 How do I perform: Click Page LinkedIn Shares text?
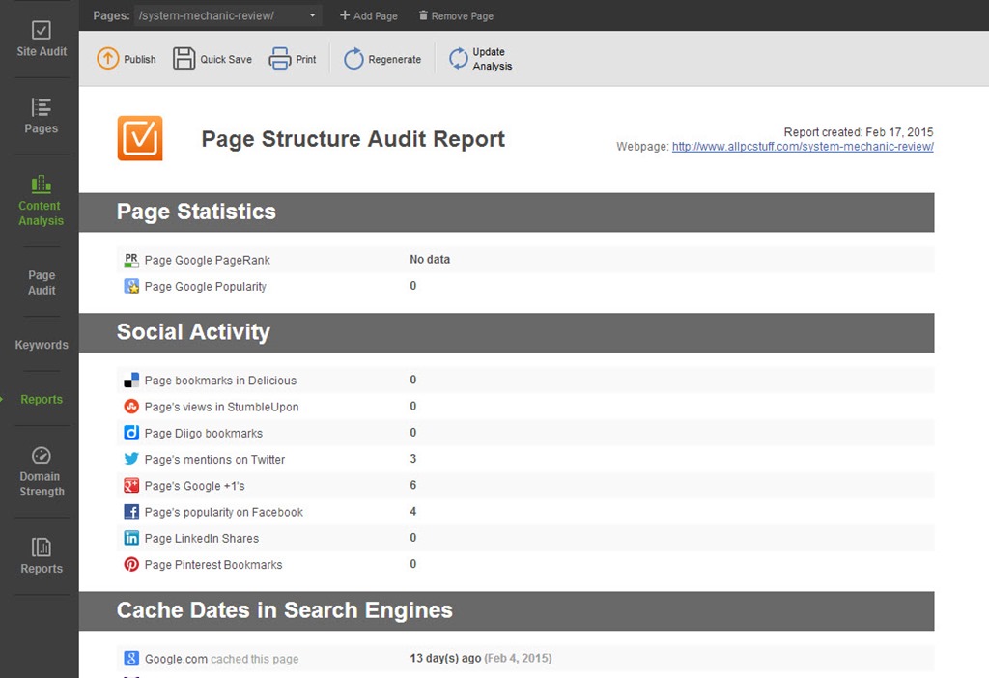click(201, 539)
